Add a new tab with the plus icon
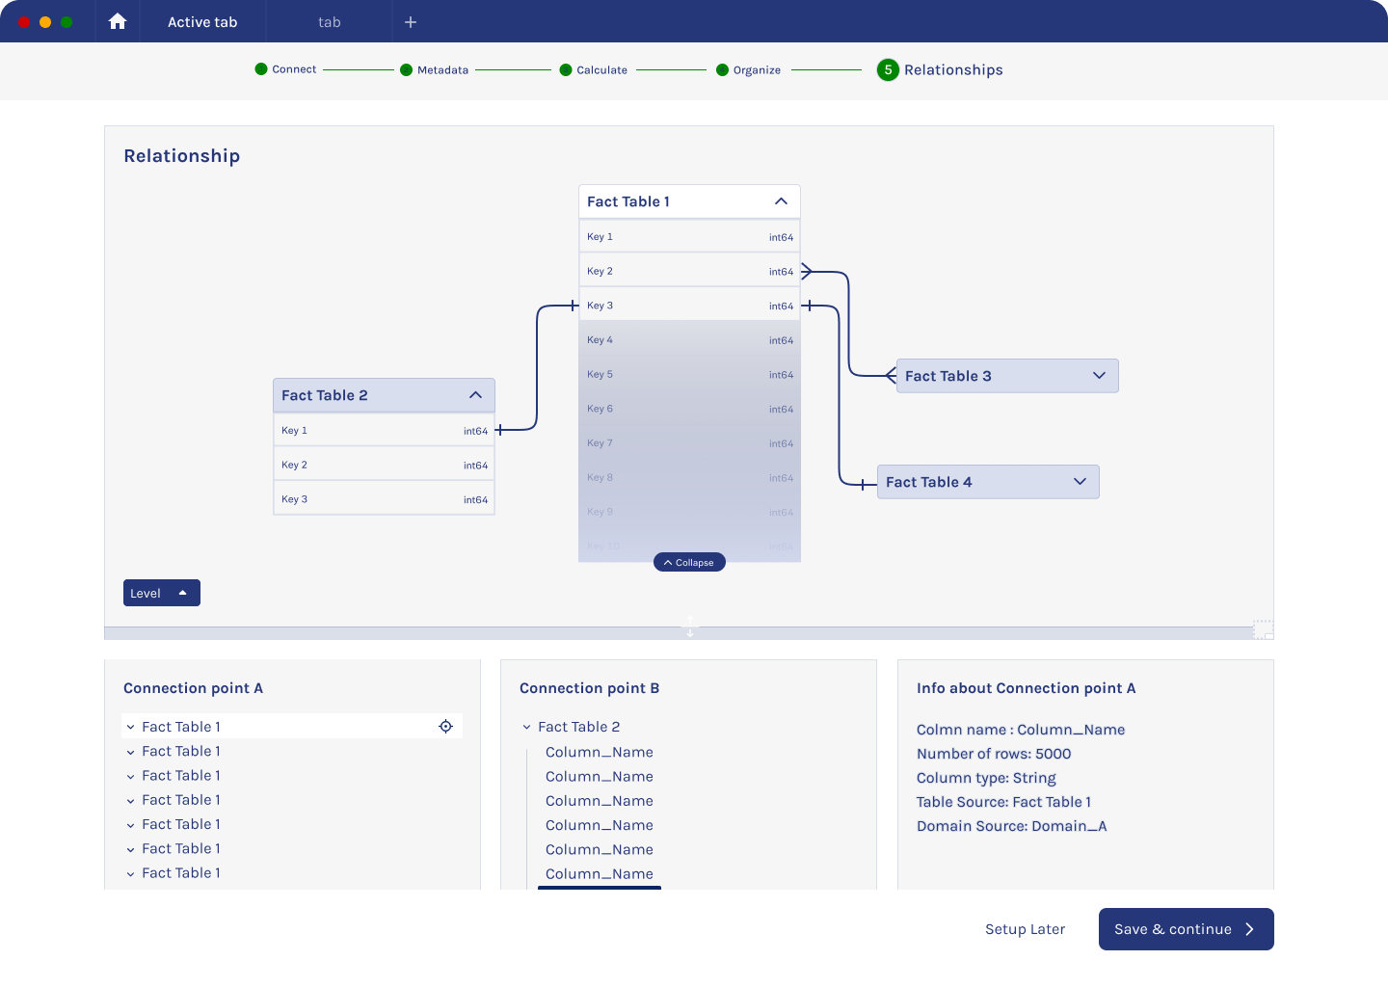This screenshot has height=987, width=1388. [411, 22]
